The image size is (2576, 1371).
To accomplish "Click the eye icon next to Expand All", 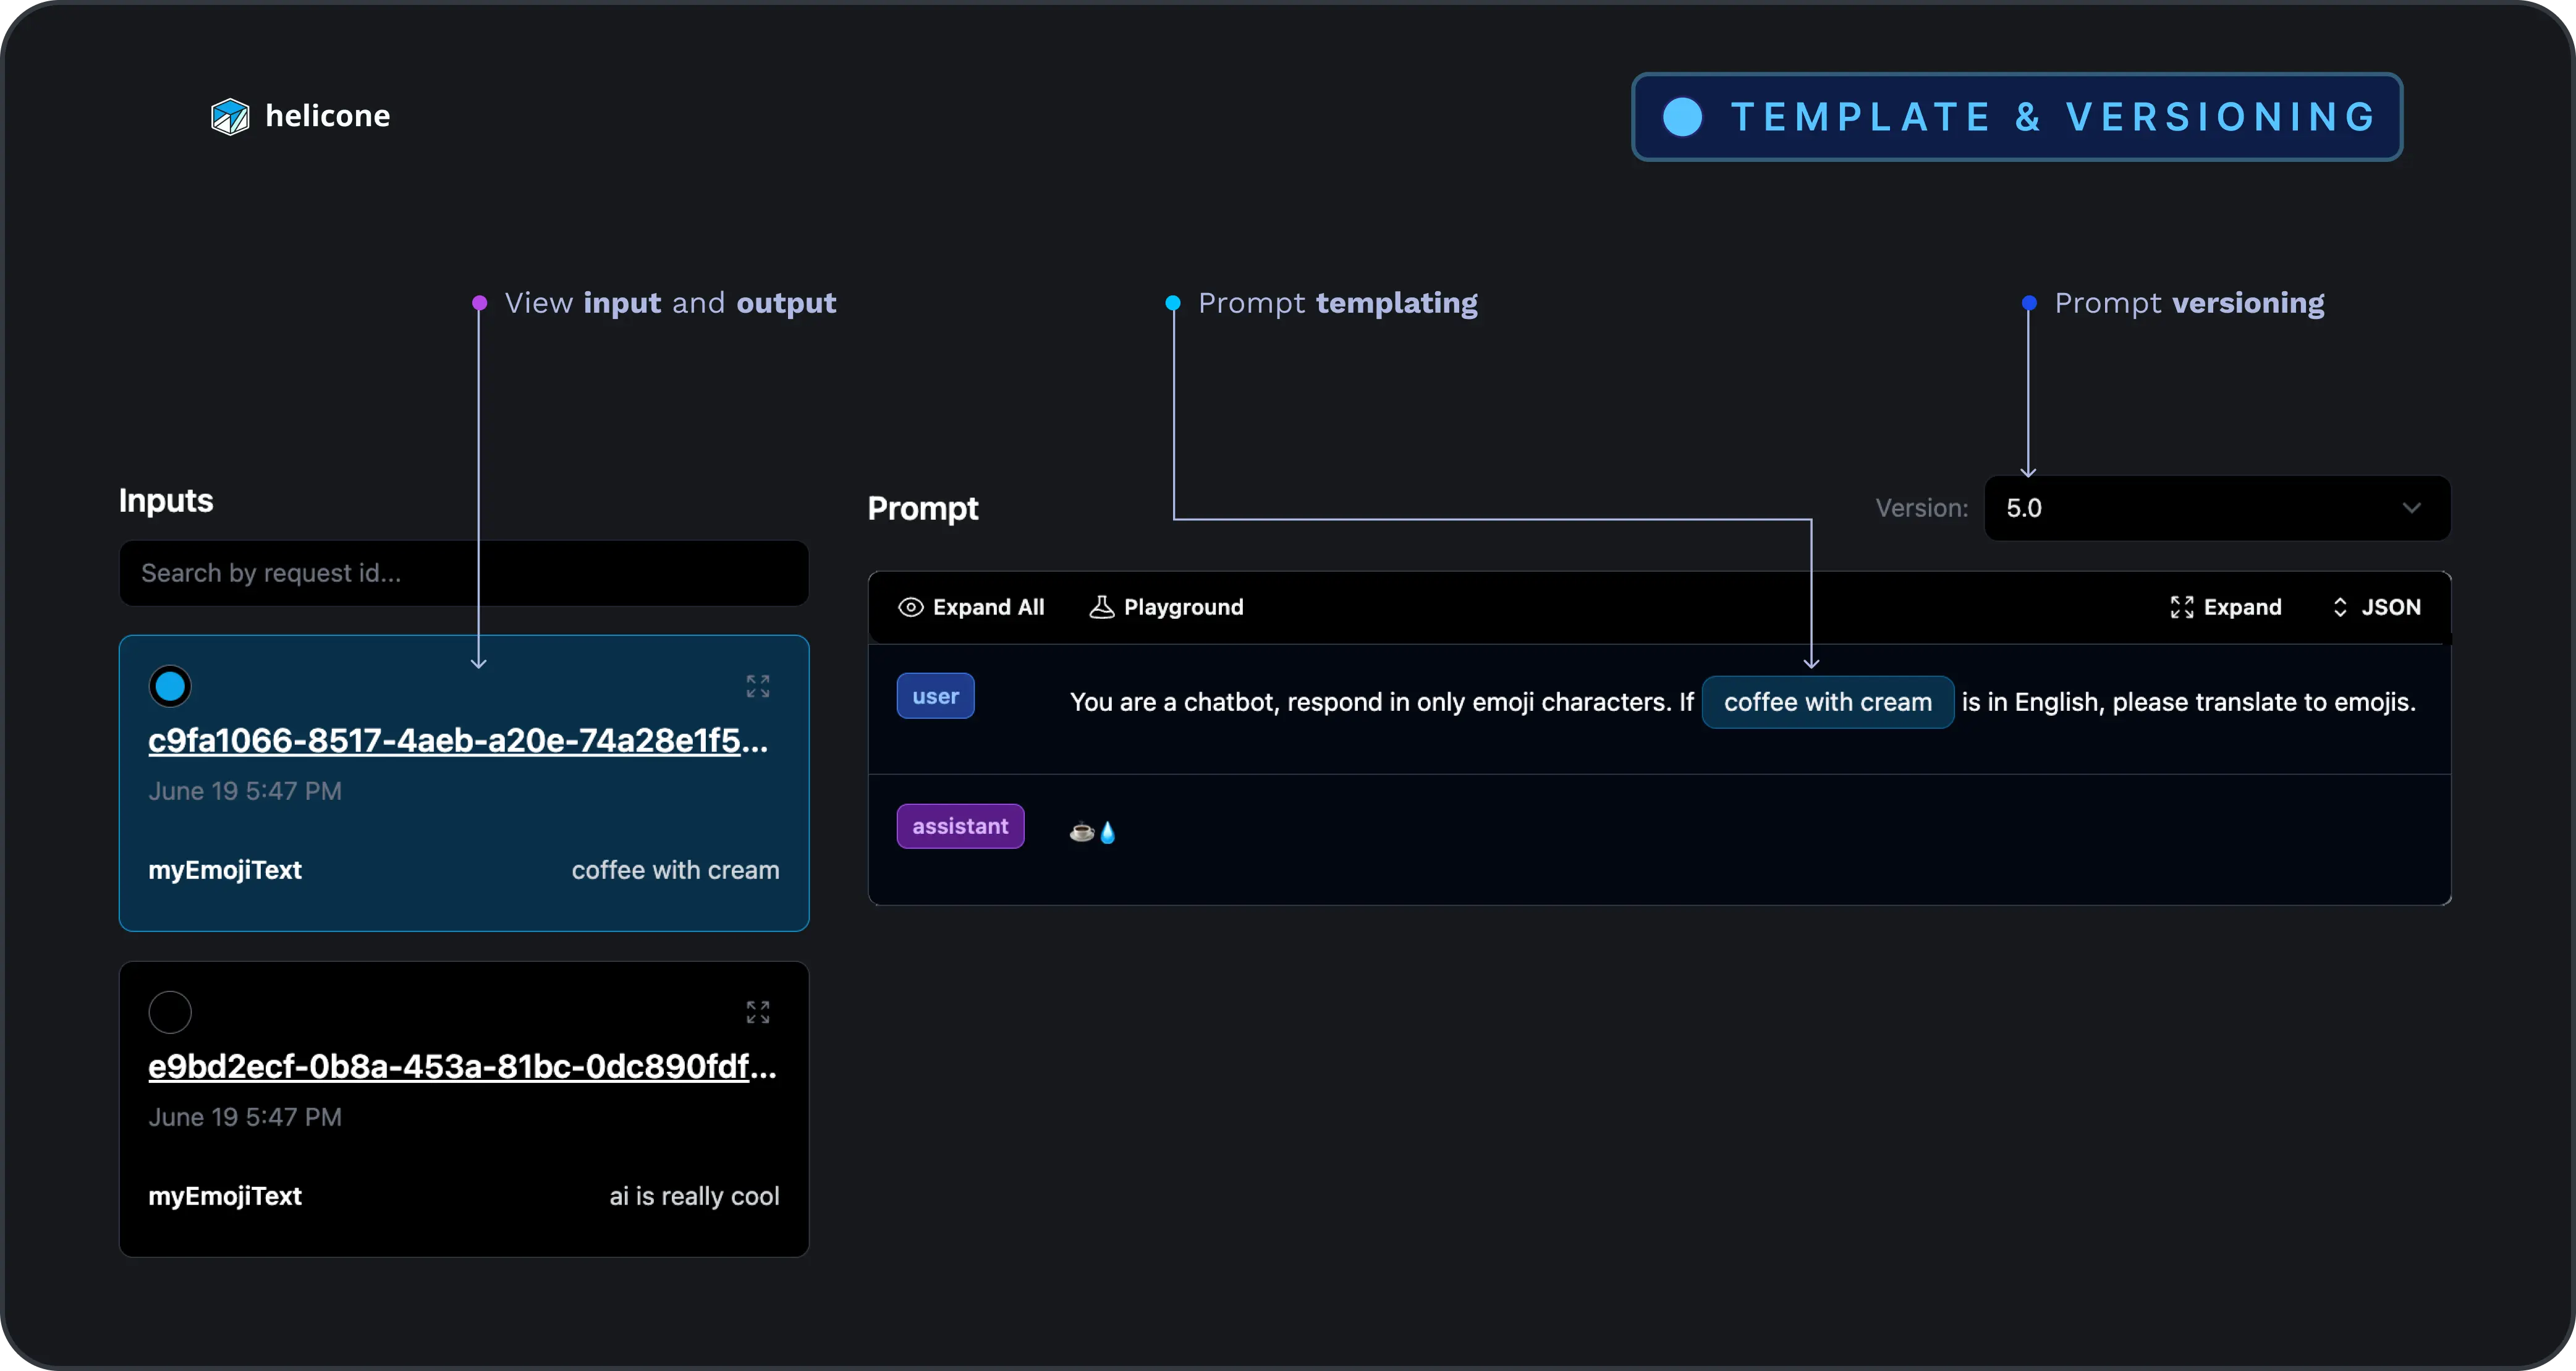I will 910,607.
